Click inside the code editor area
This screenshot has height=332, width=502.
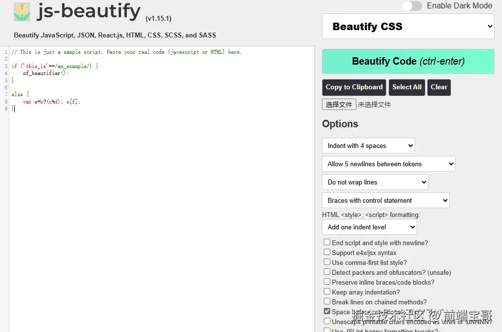point(148,148)
